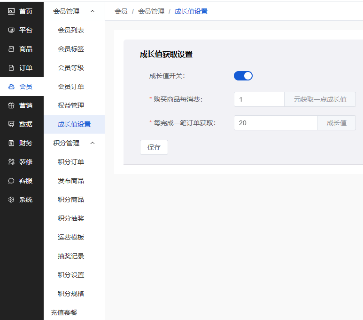Click the 积分管理 submenu header text
This screenshot has height=320, width=363.
[x=66, y=143]
